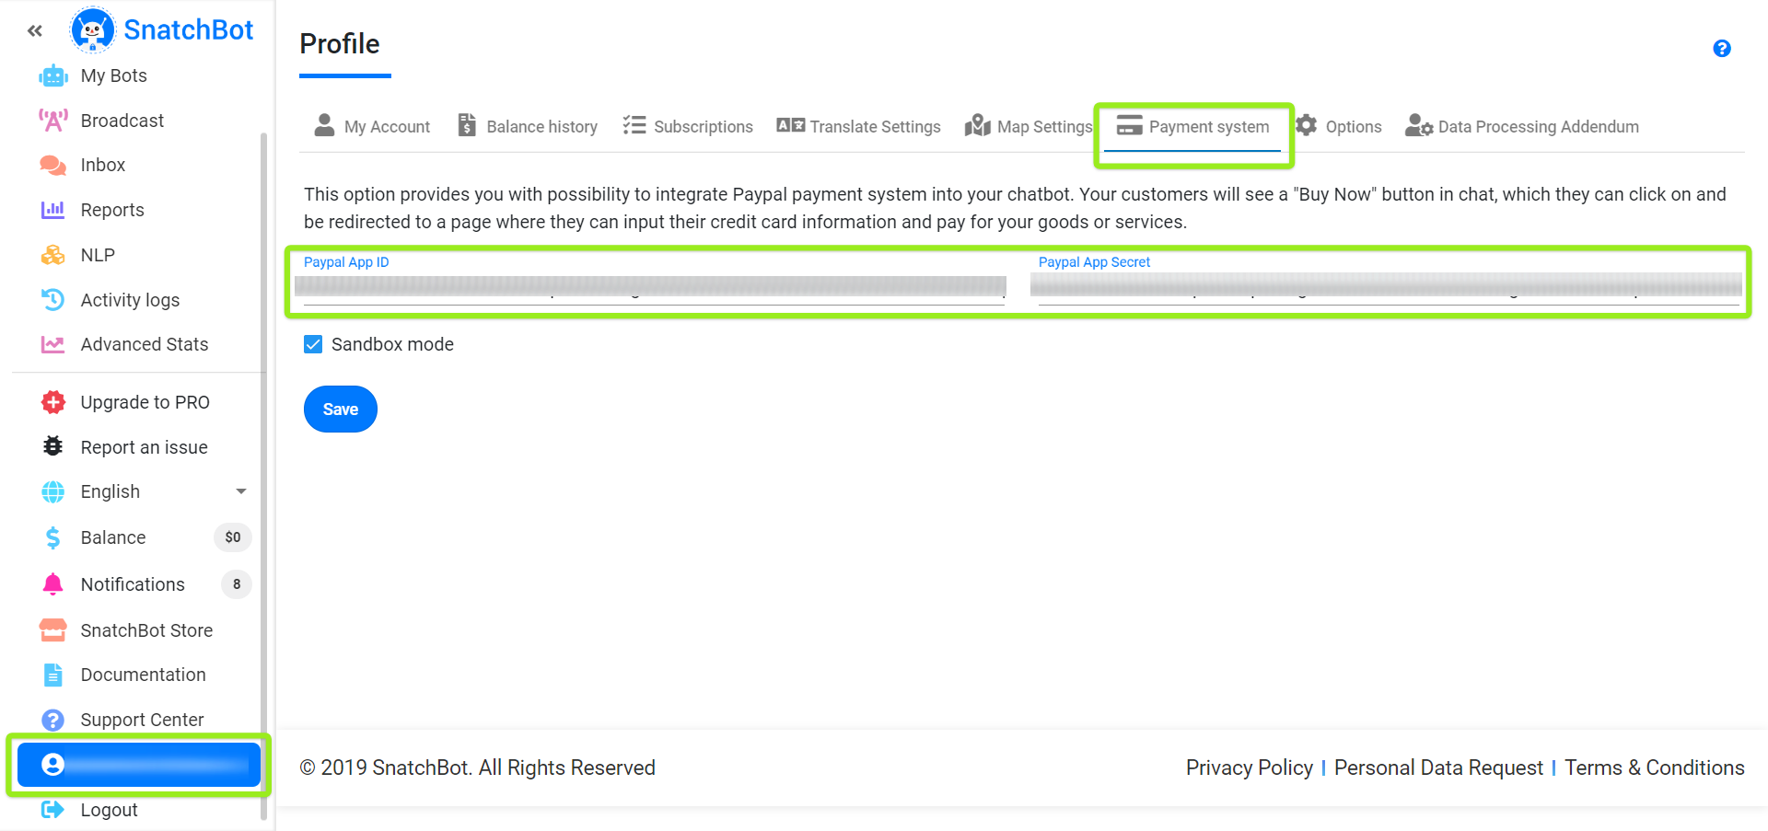Open the Reports bar chart icon
The image size is (1768, 831).
[x=53, y=210]
